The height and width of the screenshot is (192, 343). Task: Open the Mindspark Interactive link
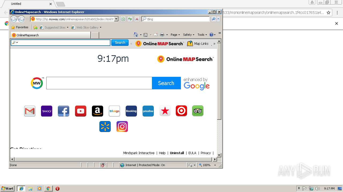pos(139,153)
